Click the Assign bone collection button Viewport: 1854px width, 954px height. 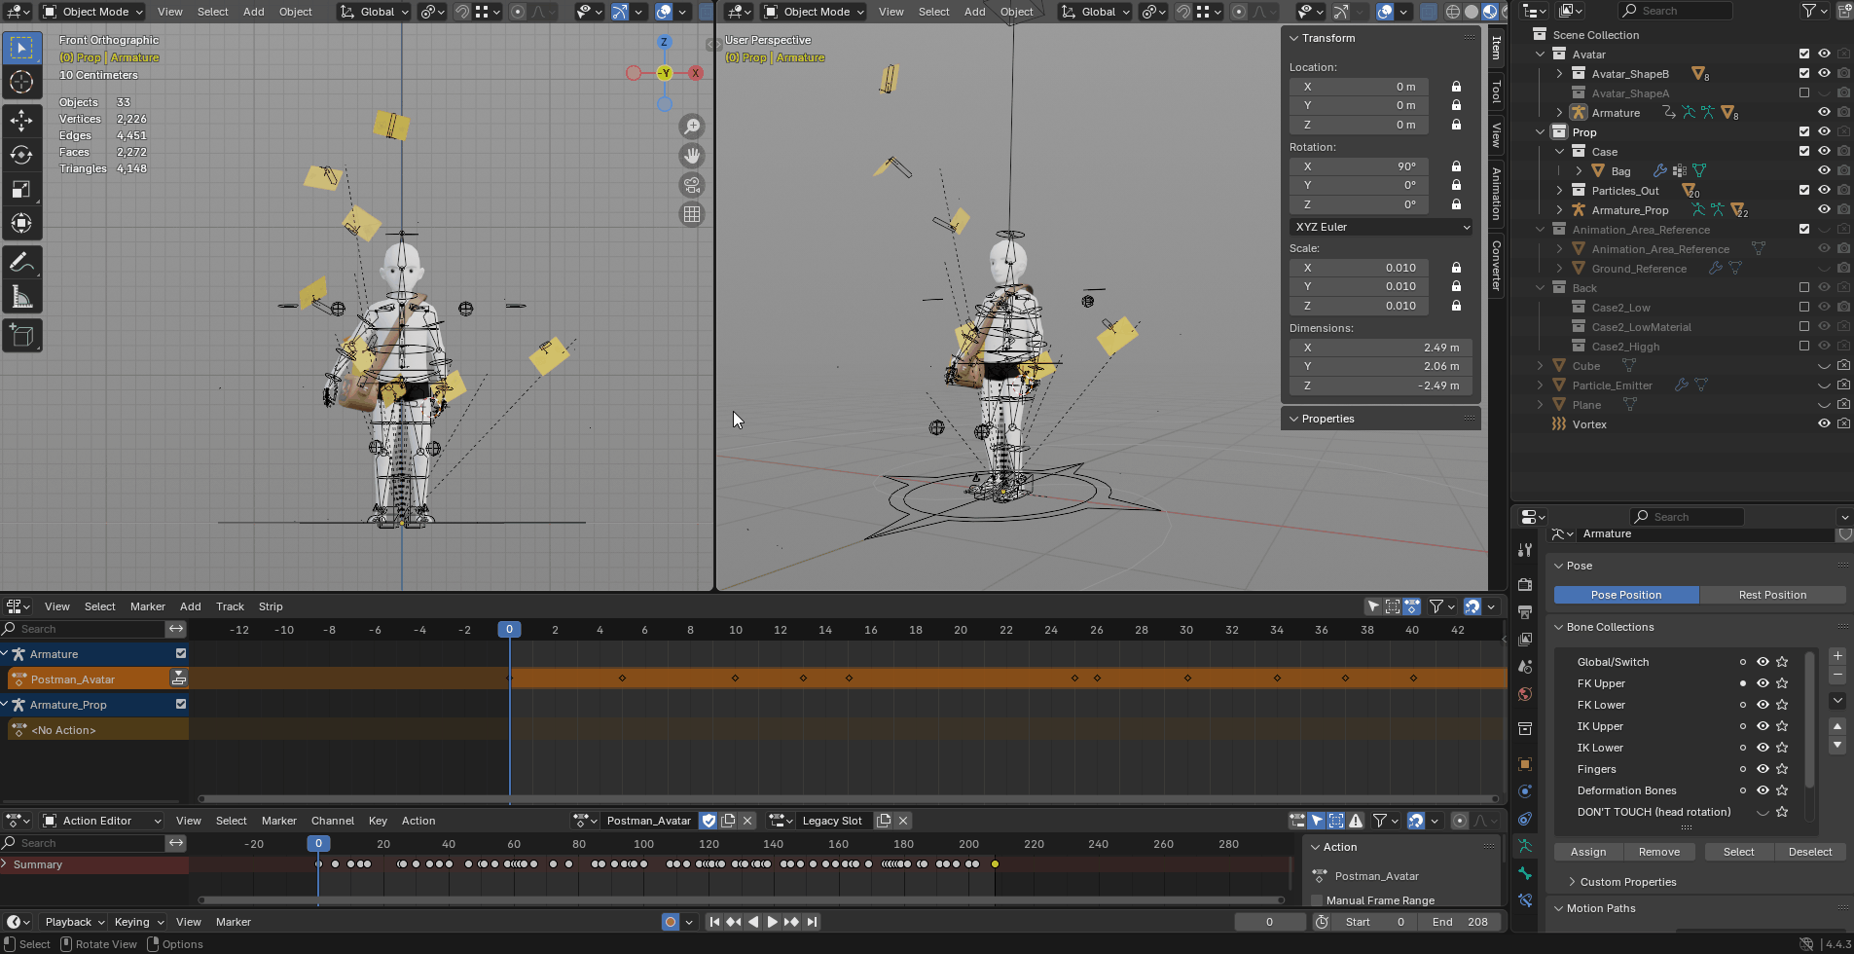click(1587, 852)
